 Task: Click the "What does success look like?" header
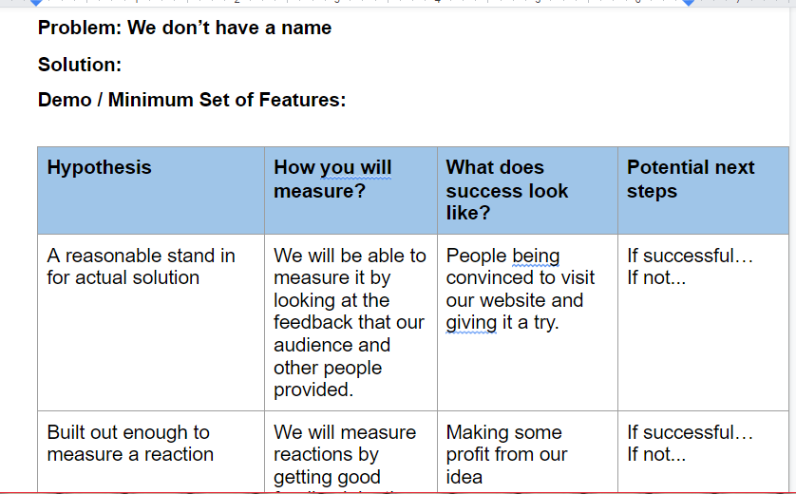[x=527, y=190]
